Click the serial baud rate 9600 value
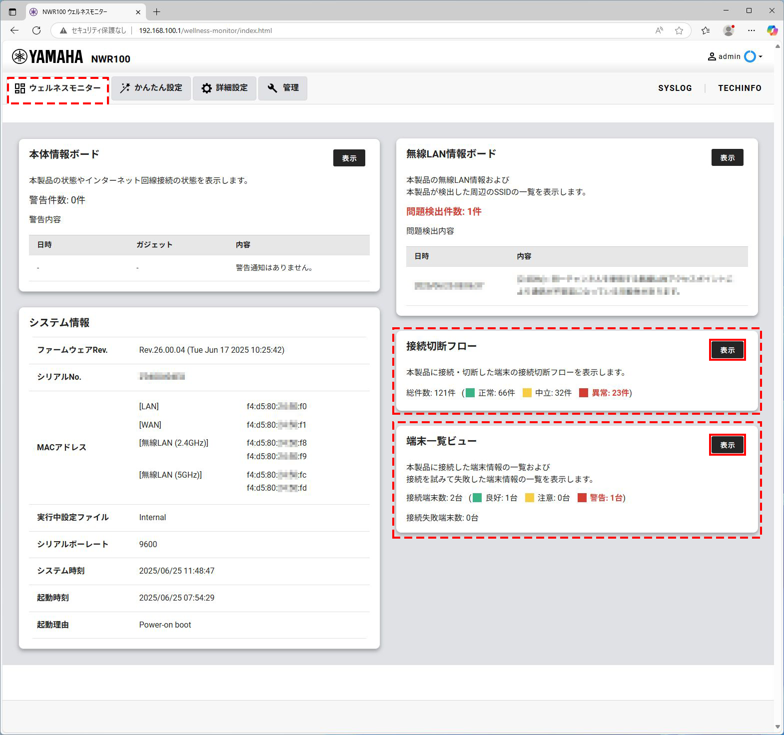Image resolution: width=784 pixels, height=735 pixels. point(148,544)
